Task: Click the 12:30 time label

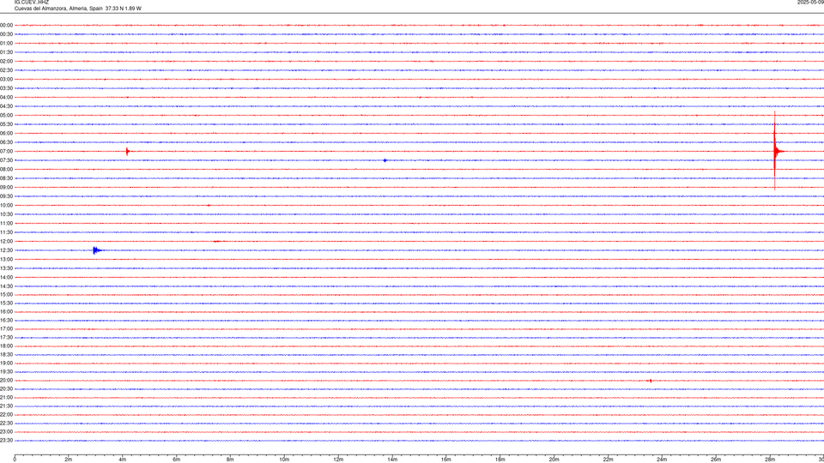Action: 6,250
